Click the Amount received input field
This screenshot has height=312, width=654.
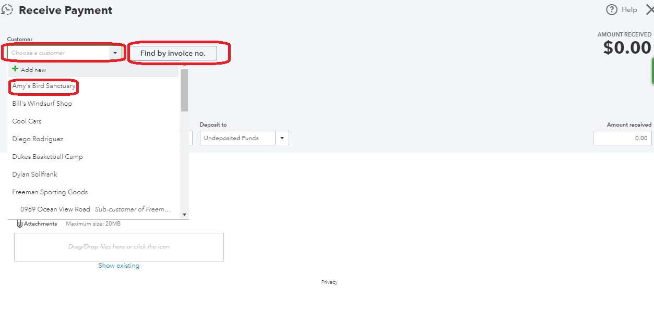tap(622, 138)
